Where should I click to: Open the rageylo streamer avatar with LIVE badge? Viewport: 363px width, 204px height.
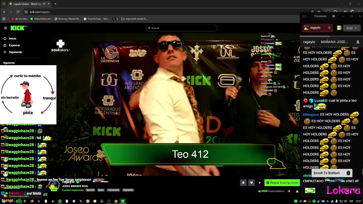pyautogui.click(x=54, y=186)
